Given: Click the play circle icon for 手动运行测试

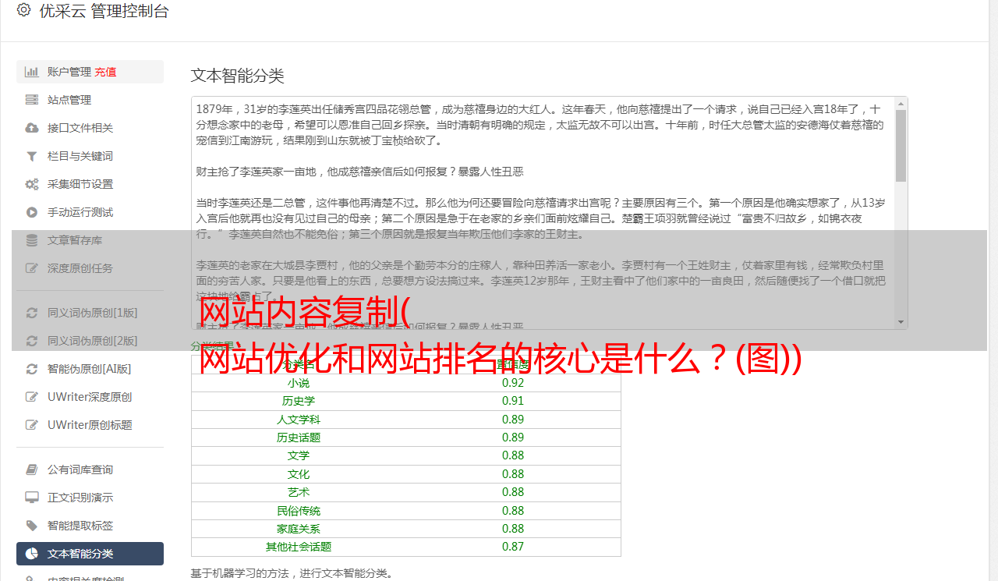Looking at the screenshot, I should click(x=32, y=212).
